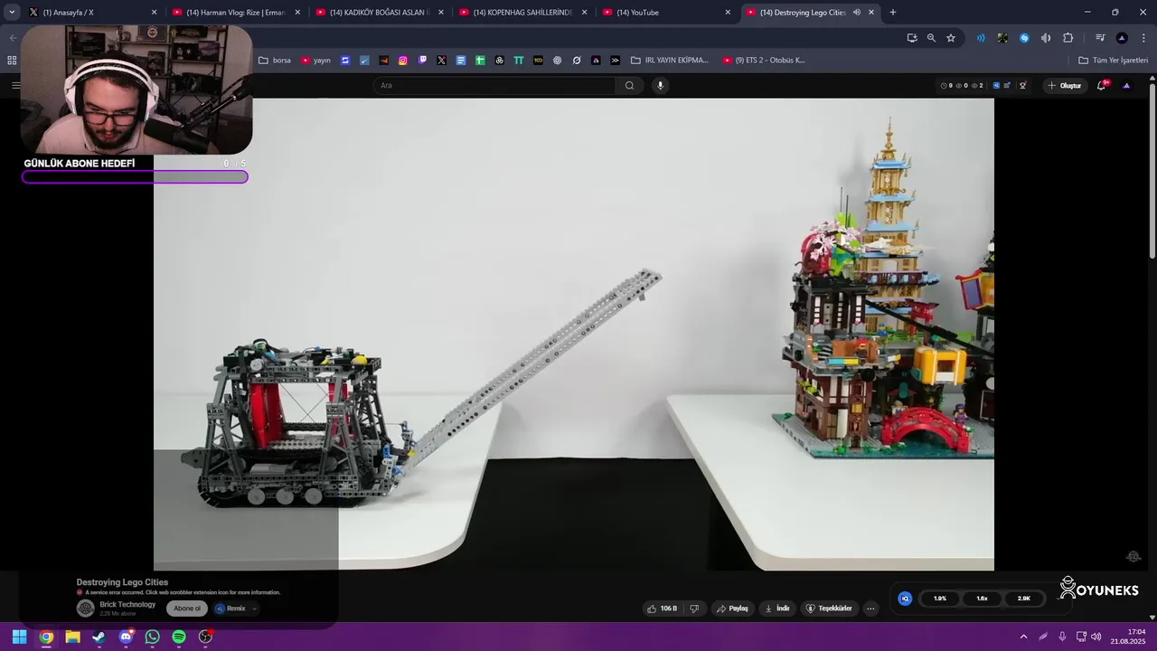Open Chrome three-dot menu

coord(1143,38)
